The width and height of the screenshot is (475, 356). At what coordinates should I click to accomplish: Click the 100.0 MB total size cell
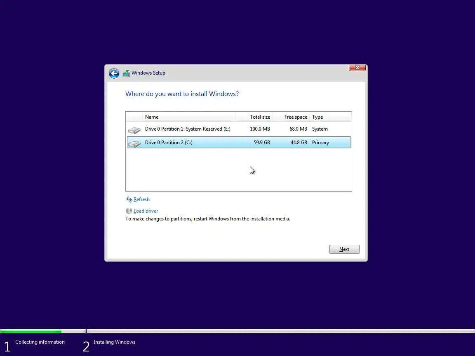click(x=260, y=129)
